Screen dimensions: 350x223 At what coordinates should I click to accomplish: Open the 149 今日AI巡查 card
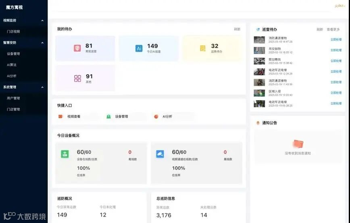(x=149, y=48)
